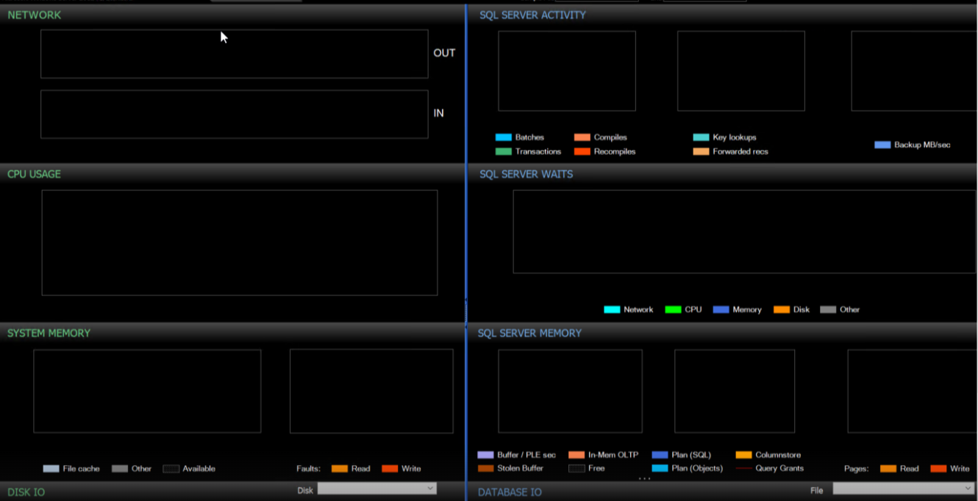This screenshot has width=978, height=501.
Task: Click the panel expander ellipsis under SQL Server Memory
Action: coord(645,478)
